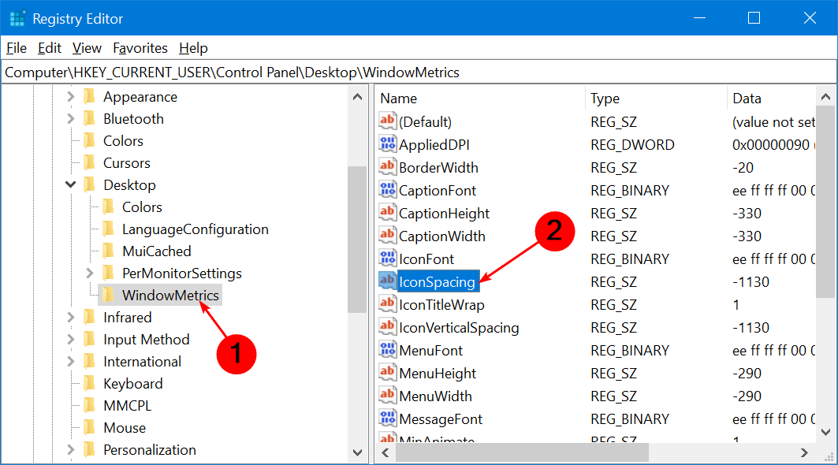Click the CaptionFont binary value icon

pyautogui.click(x=388, y=190)
